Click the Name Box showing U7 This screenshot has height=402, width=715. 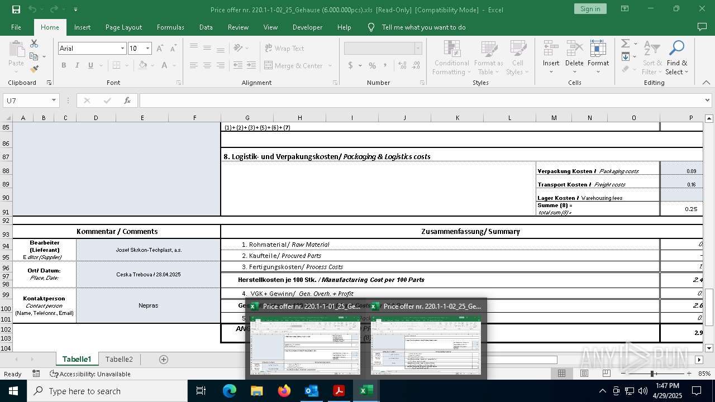pos(31,100)
